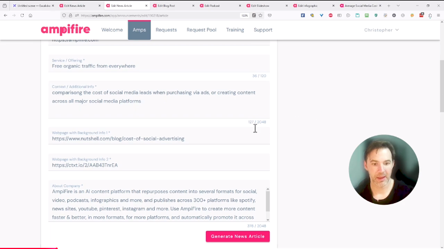Click Webpage with Background Info 1 field
The image size is (444, 249).
coord(159,136)
